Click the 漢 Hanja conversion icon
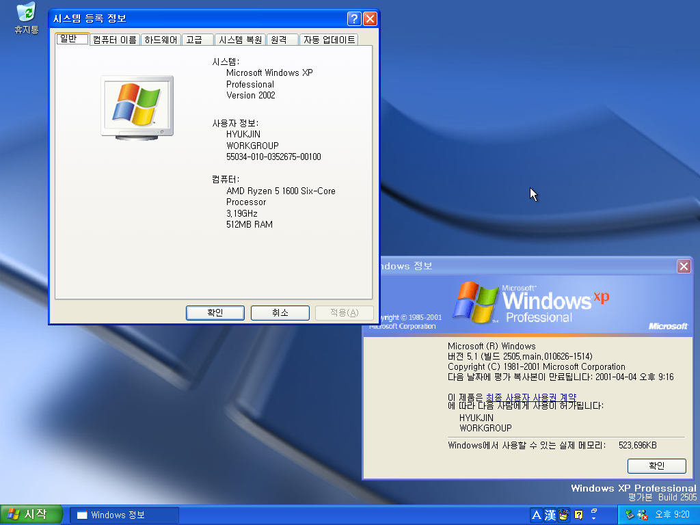Screen dimensions: 700x525 (x=550, y=515)
